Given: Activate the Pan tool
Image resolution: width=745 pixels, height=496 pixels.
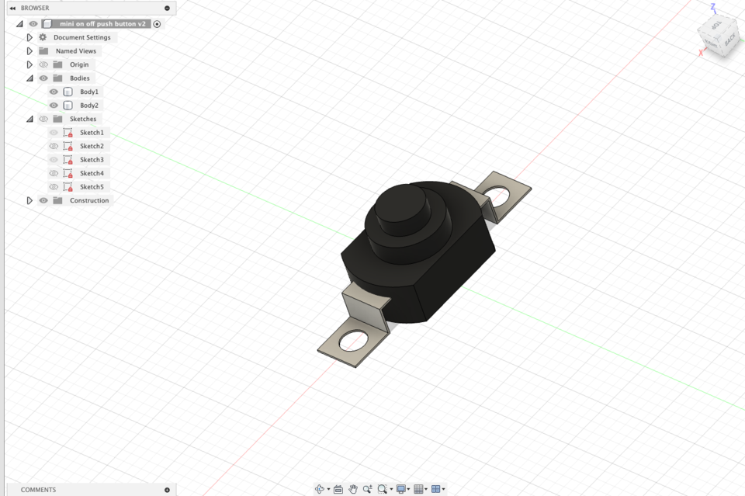Looking at the screenshot, I should point(353,489).
